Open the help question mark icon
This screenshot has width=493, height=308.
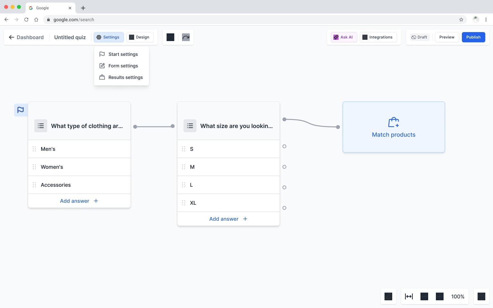pyautogui.click(x=481, y=296)
